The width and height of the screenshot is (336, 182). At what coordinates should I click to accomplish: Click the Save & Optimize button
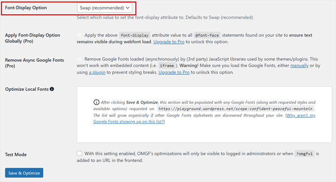[24, 173]
